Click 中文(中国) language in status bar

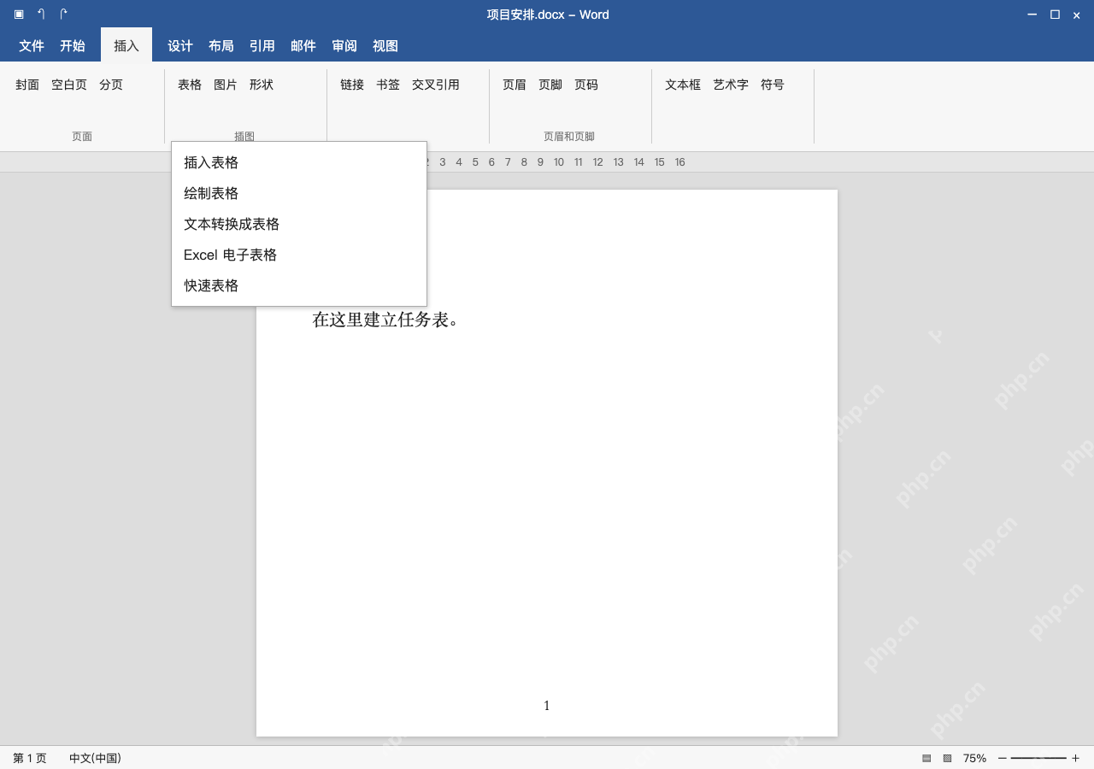[x=95, y=758]
